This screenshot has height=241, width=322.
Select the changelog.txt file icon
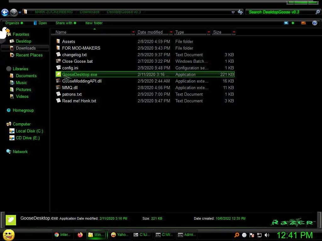coord(58,55)
